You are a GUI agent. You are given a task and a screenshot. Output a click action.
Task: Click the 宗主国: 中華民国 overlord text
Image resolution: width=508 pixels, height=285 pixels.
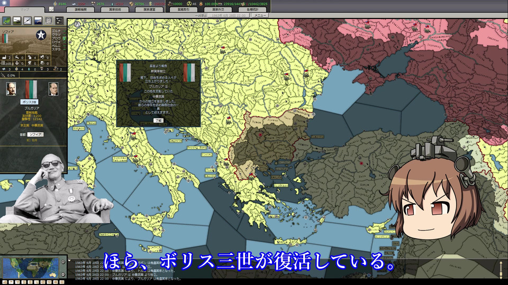(x=32, y=125)
